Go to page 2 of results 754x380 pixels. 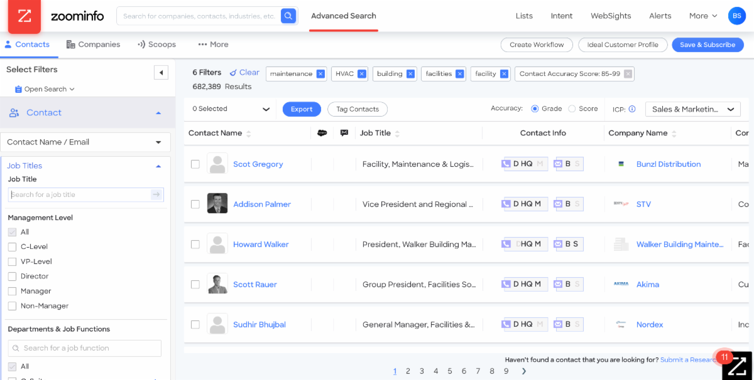[408, 371]
